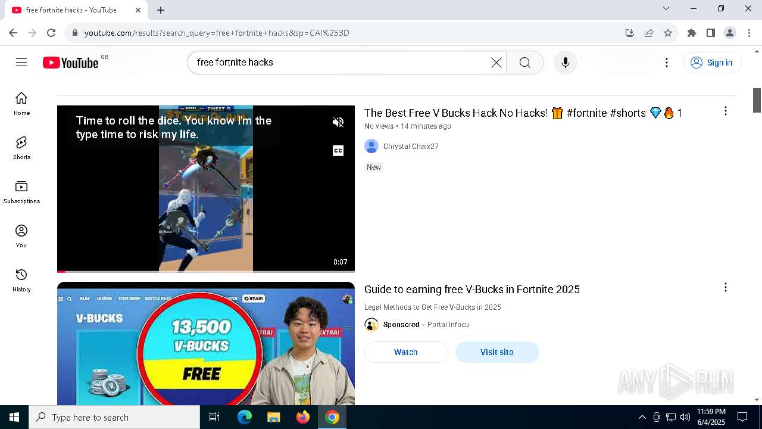Launch Microsoft Edge from taskbar
The image size is (762, 429).
pyautogui.click(x=245, y=417)
